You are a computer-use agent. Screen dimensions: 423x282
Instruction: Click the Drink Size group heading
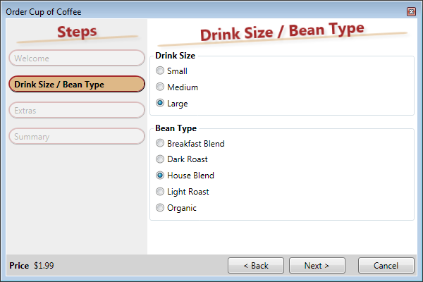pyautogui.click(x=176, y=56)
